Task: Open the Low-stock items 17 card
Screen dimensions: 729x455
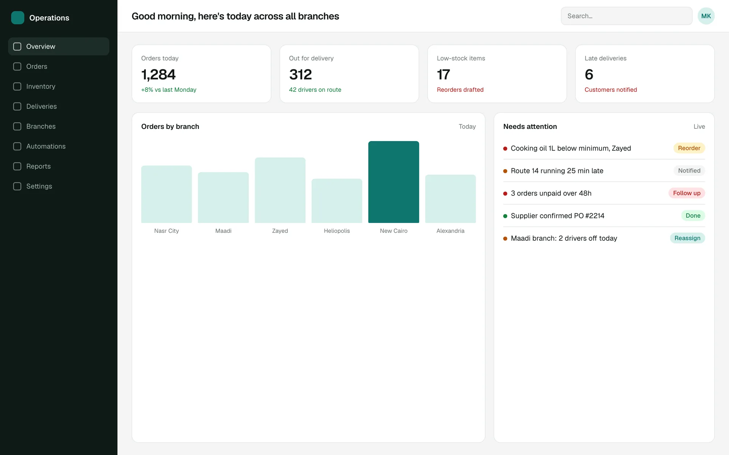Action: (497, 74)
